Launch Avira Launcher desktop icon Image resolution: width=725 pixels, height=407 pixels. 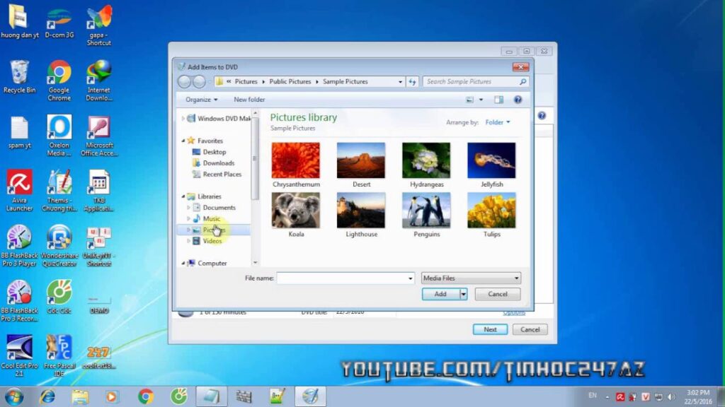(19, 191)
